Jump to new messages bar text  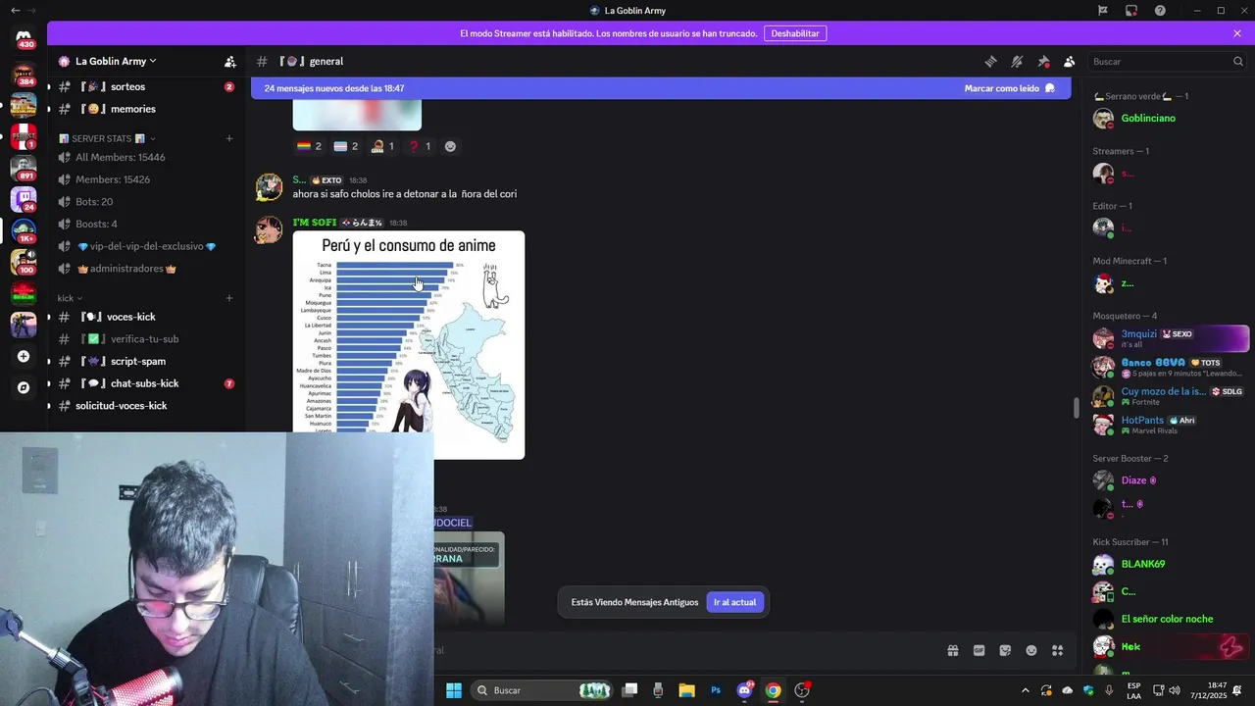tap(334, 88)
